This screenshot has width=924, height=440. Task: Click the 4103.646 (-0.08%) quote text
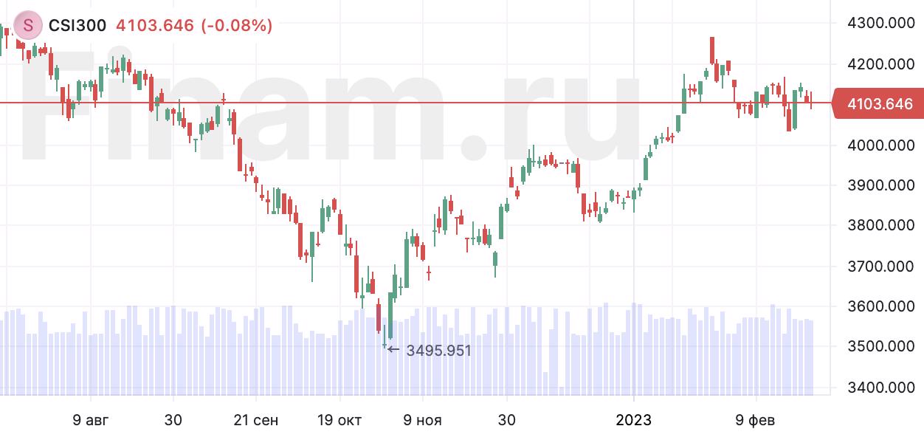coord(195,26)
